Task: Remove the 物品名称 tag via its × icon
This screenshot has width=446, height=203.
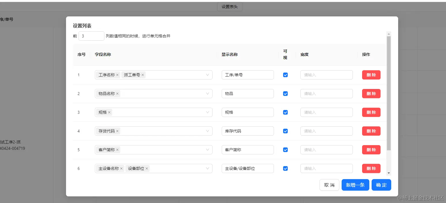Action: click(x=117, y=93)
